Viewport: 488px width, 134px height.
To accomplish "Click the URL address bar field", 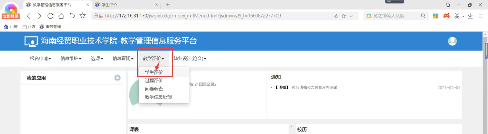I will point(193,16).
